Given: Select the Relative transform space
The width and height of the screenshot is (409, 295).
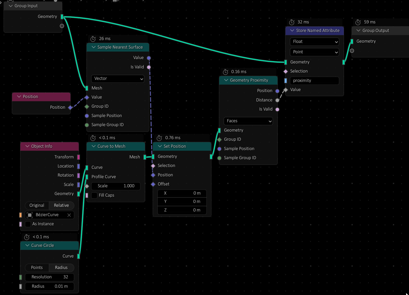Looking at the screenshot, I should (62, 206).
